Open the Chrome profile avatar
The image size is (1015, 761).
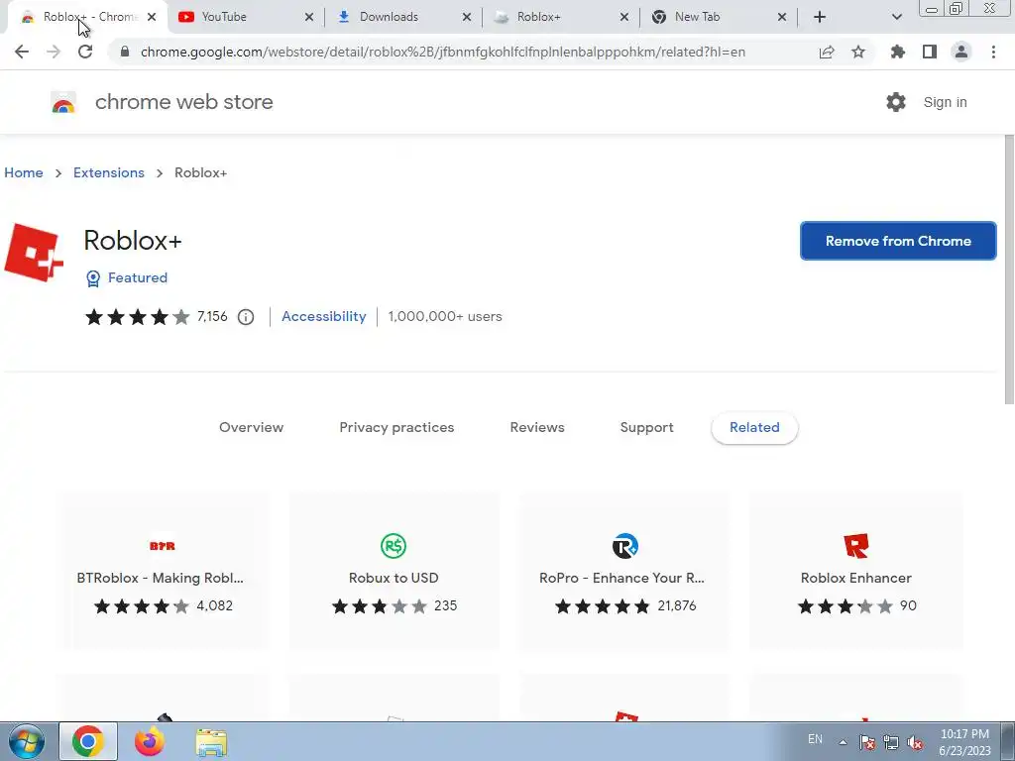click(961, 52)
